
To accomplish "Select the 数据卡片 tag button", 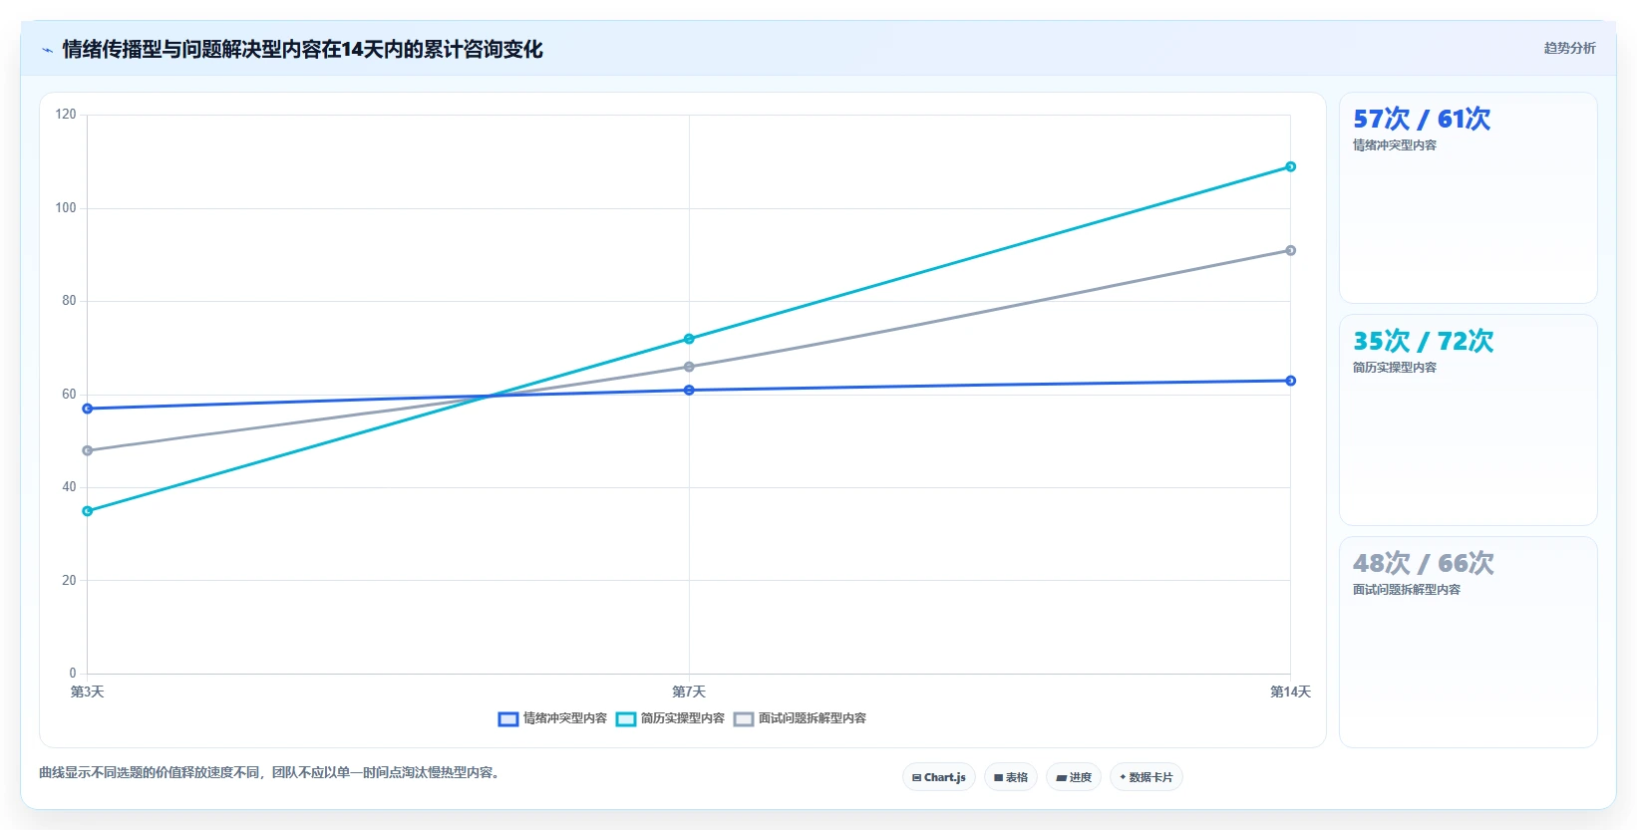I will coord(1146,777).
